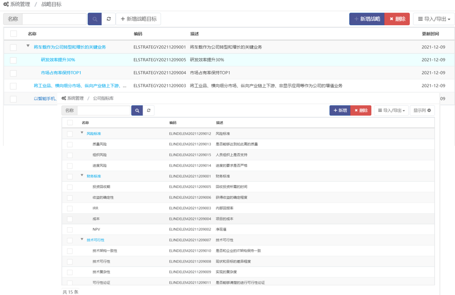Click the search icon in the 公司指标库 panel
The image size is (455, 295).
[x=137, y=110]
